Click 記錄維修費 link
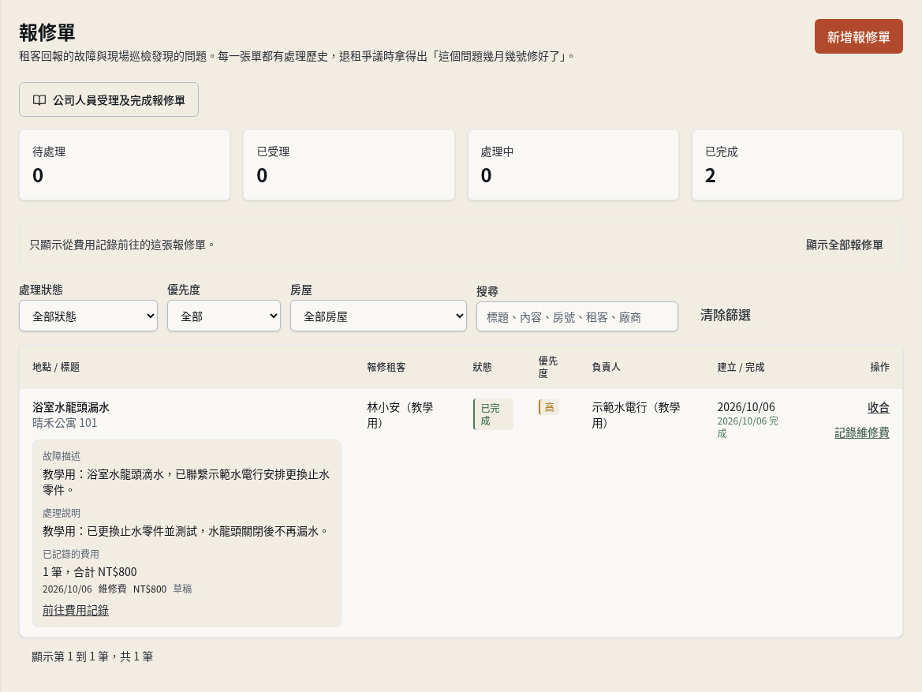This screenshot has height=692, width=922. coord(862,432)
